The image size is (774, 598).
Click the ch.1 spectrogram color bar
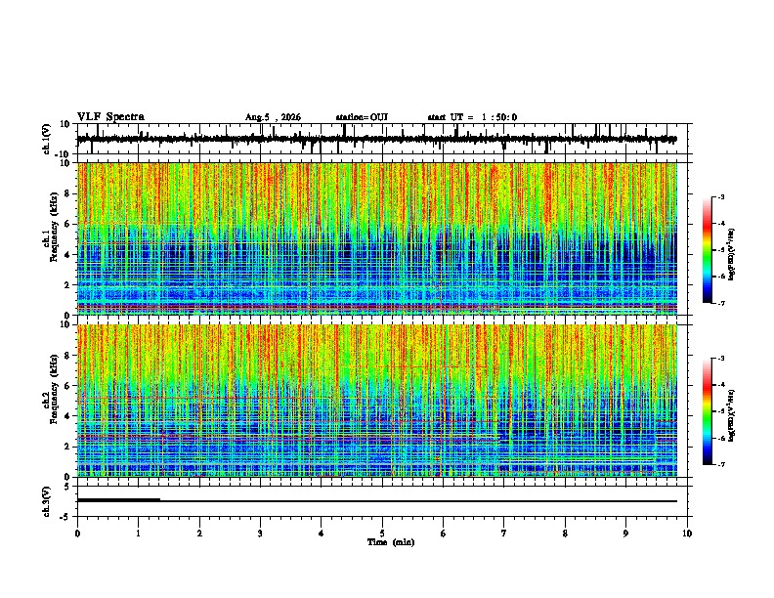(x=708, y=250)
